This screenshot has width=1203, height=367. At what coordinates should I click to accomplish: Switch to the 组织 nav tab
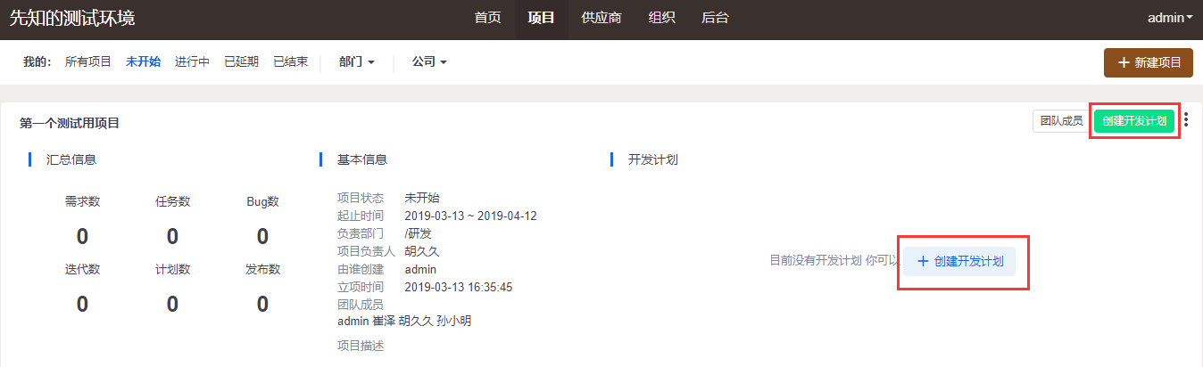(x=661, y=18)
